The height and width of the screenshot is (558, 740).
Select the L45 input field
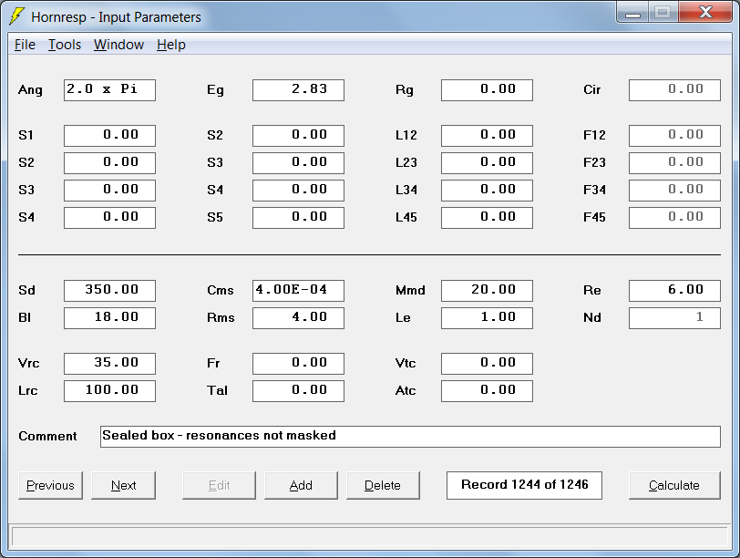pyautogui.click(x=487, y=218)
